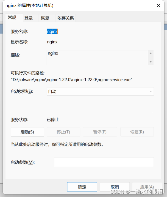Select the highlighted nginx service name
The height and width of the screenshot is (197, 167).
click(52, 31)
